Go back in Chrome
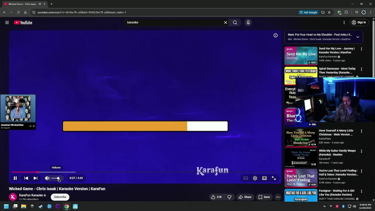This screenshot has width=375, height=211. (4, 12)
